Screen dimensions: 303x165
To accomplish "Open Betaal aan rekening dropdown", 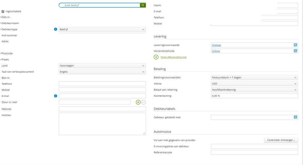I will (254, 90).
